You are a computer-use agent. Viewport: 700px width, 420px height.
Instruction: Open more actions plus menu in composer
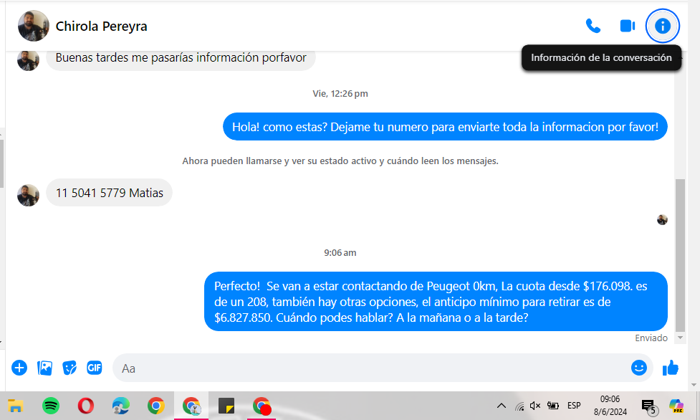pos(19,368)
